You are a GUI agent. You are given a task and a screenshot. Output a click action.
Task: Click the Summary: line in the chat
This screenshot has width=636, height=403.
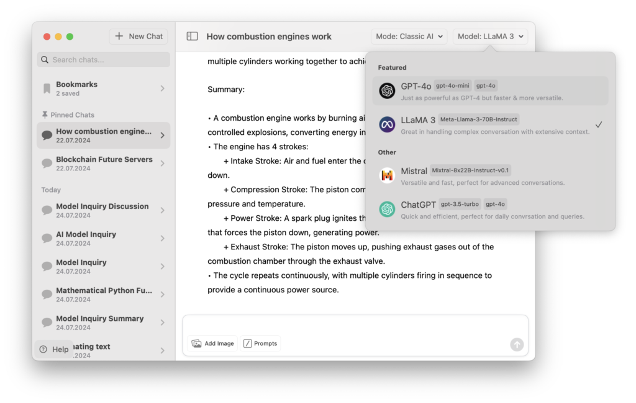pos(226,90)
